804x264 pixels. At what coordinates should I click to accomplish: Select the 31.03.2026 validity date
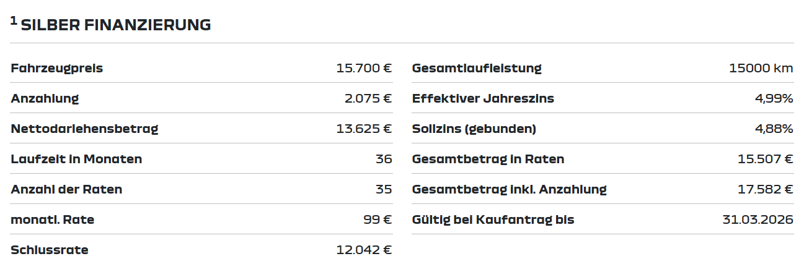[x=758, y=219]
